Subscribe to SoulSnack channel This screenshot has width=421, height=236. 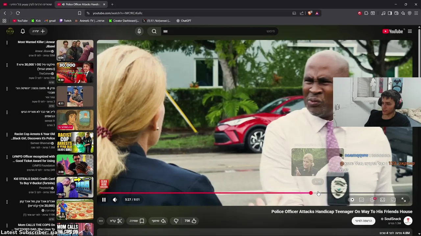tap(363, 221)
